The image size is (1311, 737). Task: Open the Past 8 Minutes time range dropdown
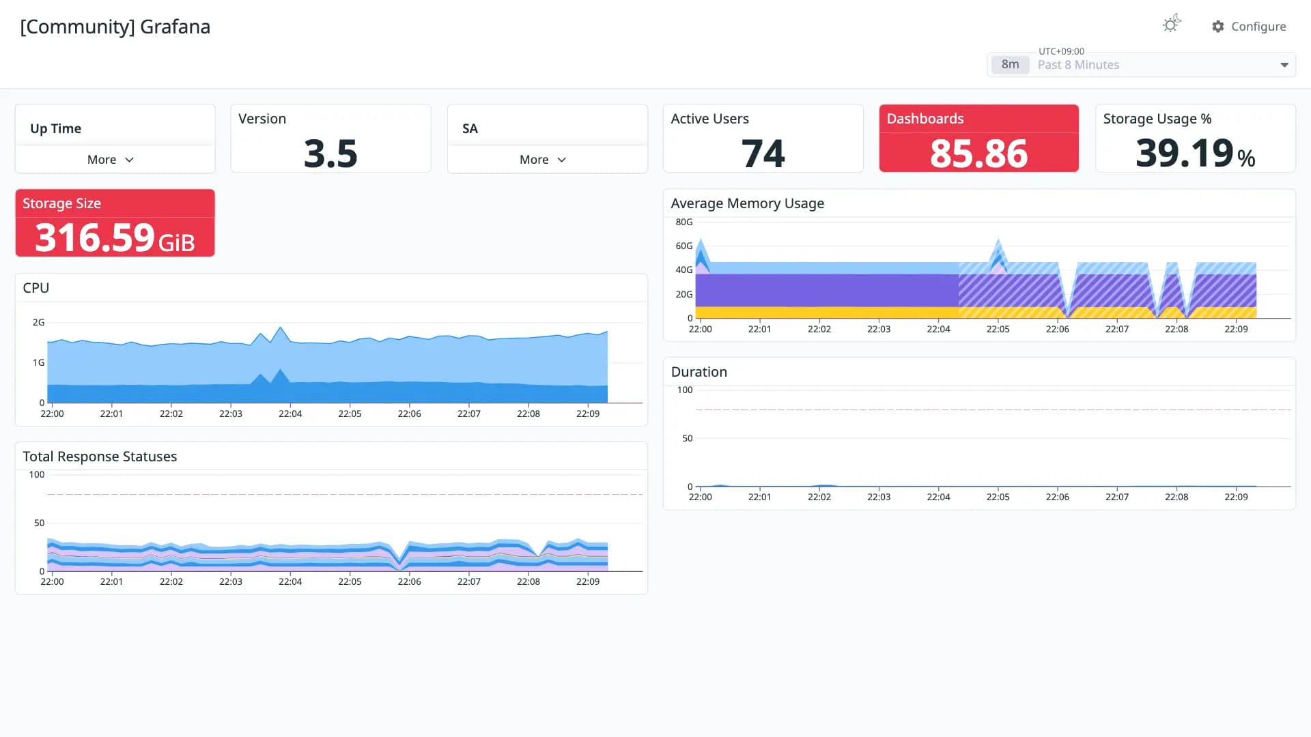[1141, 65]
